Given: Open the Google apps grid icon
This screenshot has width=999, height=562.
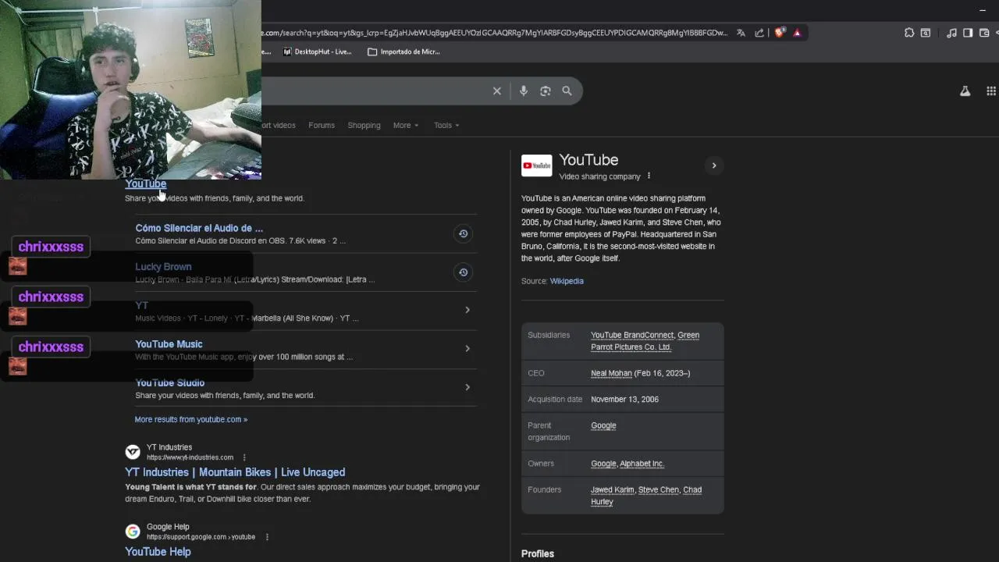Looking at the screenshot, I should [x=991, y=91].
